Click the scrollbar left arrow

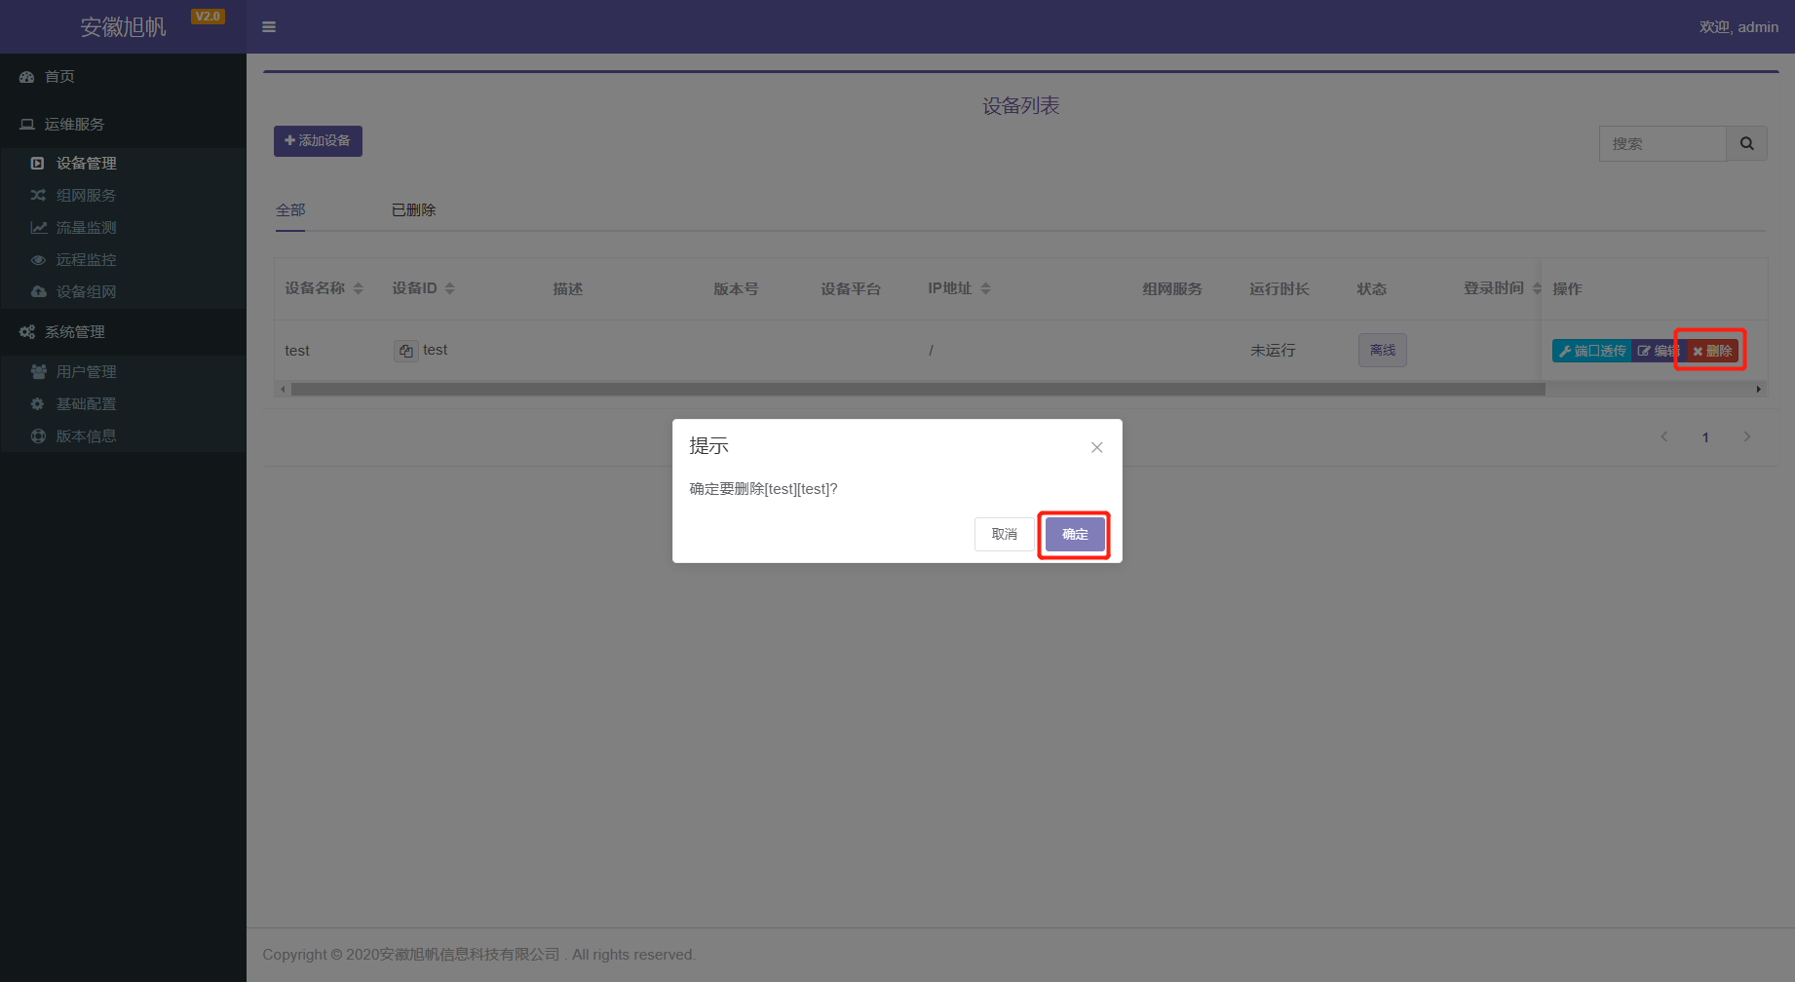pos(283,389)
